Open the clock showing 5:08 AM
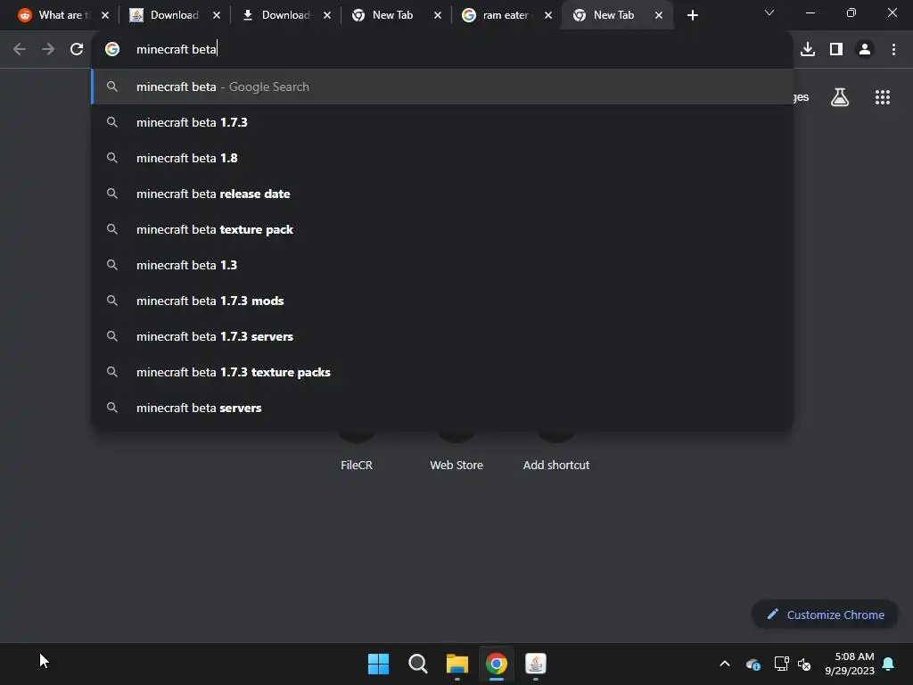 click(850, 664)
